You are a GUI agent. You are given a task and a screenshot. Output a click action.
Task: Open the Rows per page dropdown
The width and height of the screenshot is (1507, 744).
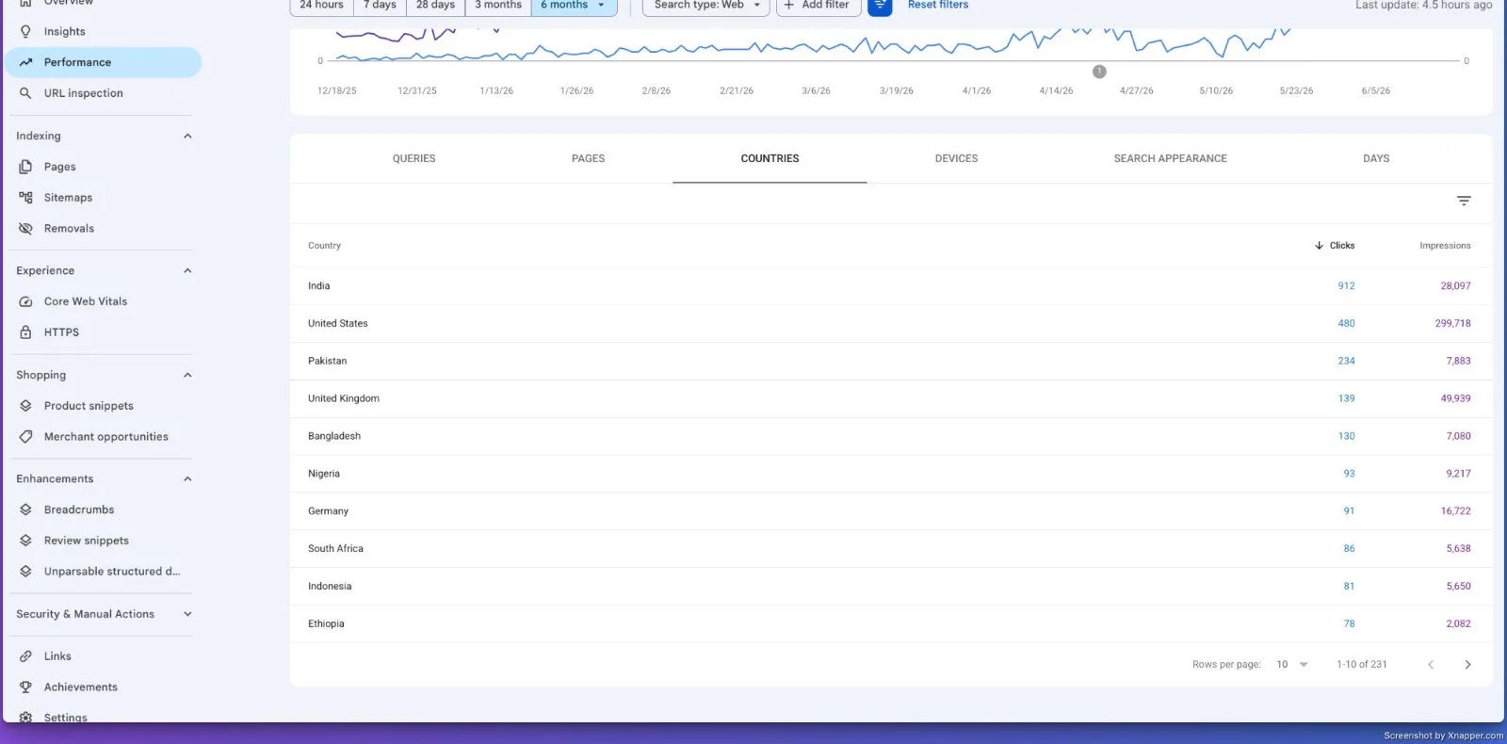1292,665
